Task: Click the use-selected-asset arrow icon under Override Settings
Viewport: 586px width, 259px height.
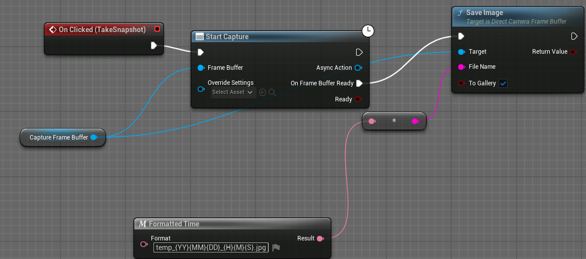Action: pos(262,92)
